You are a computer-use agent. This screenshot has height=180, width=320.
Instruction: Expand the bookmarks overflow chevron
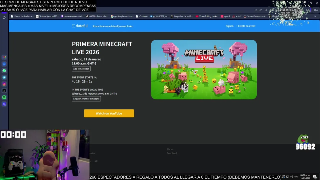(315, 16)
